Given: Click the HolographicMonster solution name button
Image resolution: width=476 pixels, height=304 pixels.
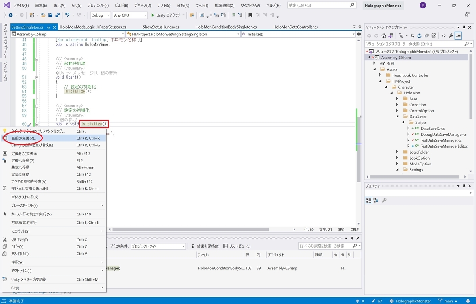Looking at the screenshot, I should pyautogui.click(x=383, y=6).
